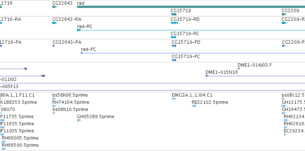Select the CG15719 gene arrow glyph
Viewport: 305px width, 151px height.
[173, 14]
